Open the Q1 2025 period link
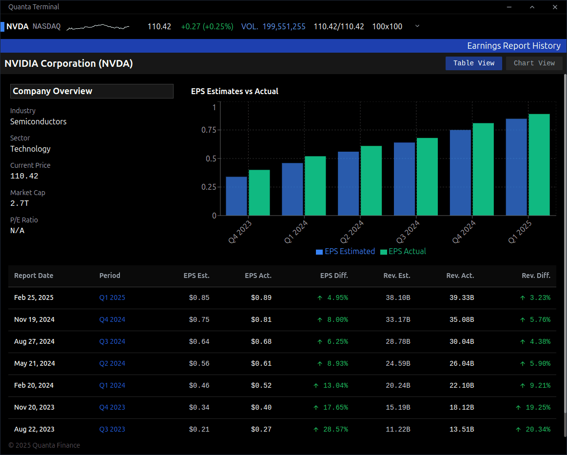 tap(112, 297)
